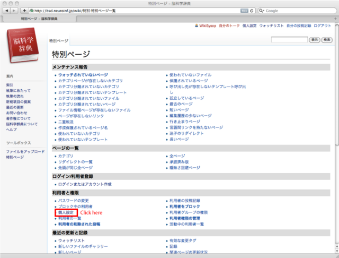Screen dimensions: 339x258
Task: Focus the browser URL address field
Action: (132, 11)
